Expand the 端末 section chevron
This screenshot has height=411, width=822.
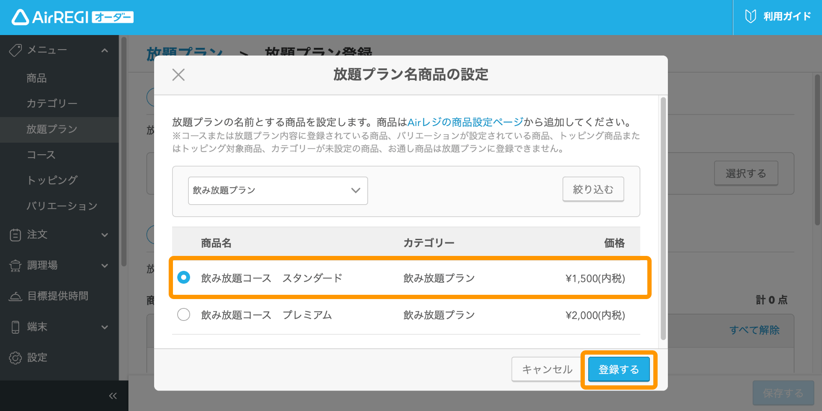click(x=104, y=327)
